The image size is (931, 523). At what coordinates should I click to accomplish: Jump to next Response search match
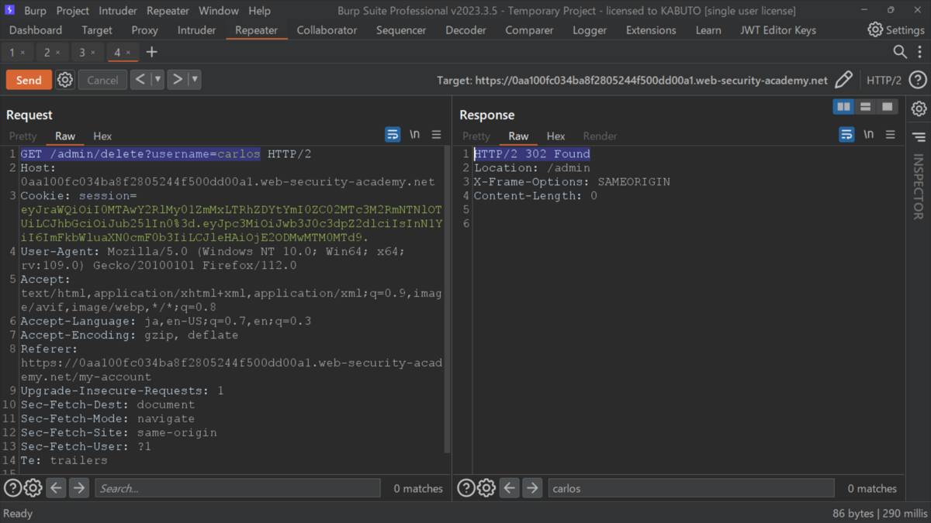pos(531,488)
